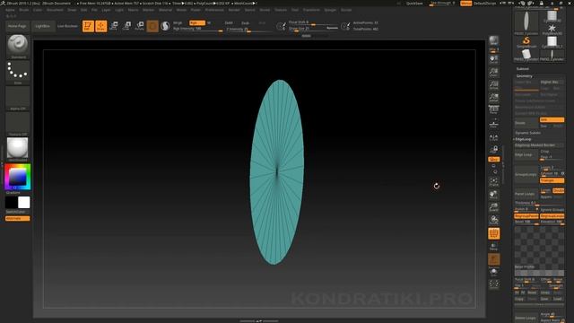Adjust the Focal Shift slider on top shelf

313,22
